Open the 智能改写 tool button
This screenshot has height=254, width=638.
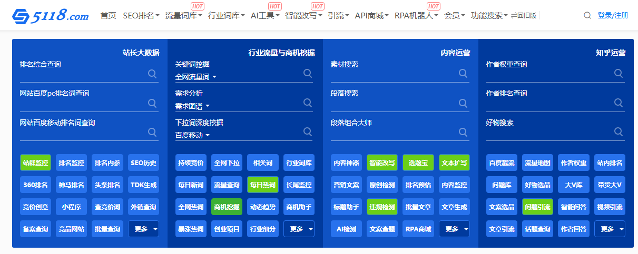382,163
